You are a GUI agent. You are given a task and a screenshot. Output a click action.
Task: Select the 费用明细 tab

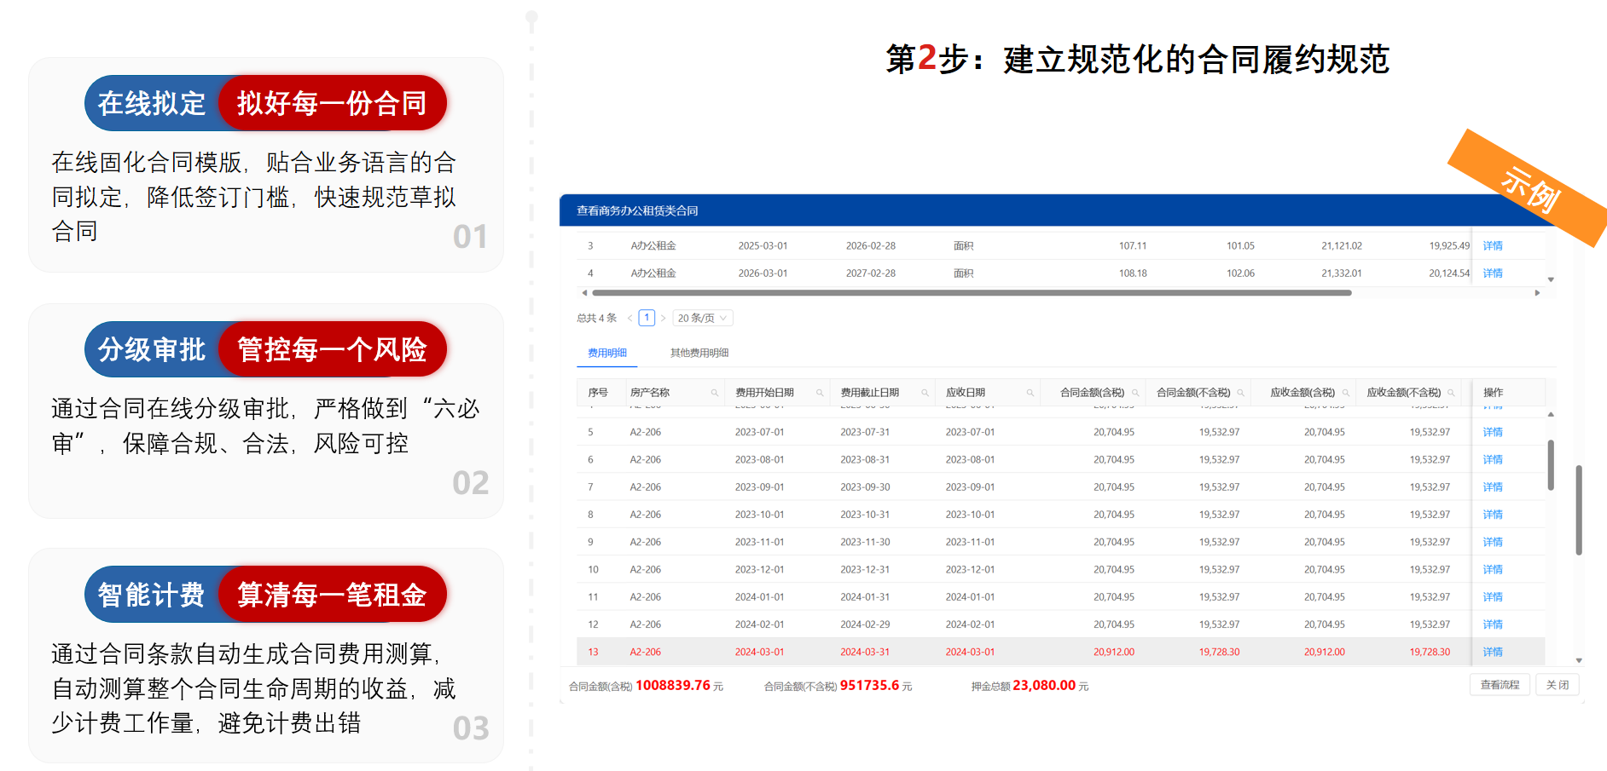pos(606,353)
